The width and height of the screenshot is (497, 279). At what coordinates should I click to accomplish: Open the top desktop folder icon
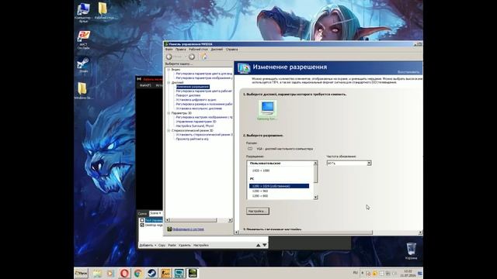pos(103,11)
